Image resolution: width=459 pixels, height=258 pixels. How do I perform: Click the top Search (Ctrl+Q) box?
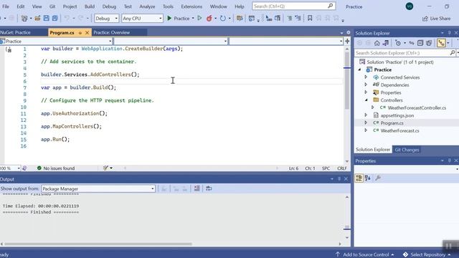point(293,6)
